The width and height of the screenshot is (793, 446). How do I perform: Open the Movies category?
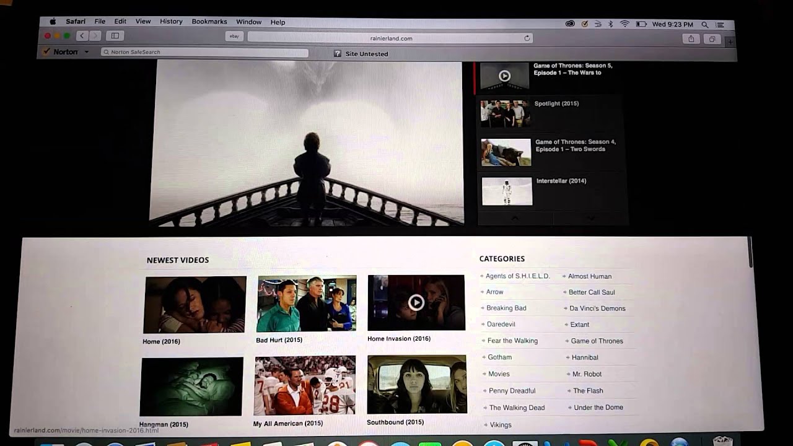coord(499,374)
